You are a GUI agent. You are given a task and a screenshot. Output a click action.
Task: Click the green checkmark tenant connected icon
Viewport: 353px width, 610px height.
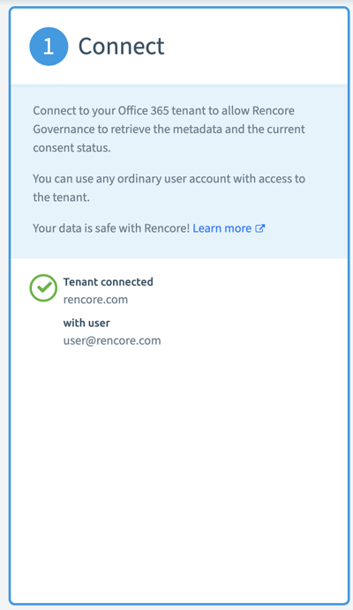coord(43,288)
